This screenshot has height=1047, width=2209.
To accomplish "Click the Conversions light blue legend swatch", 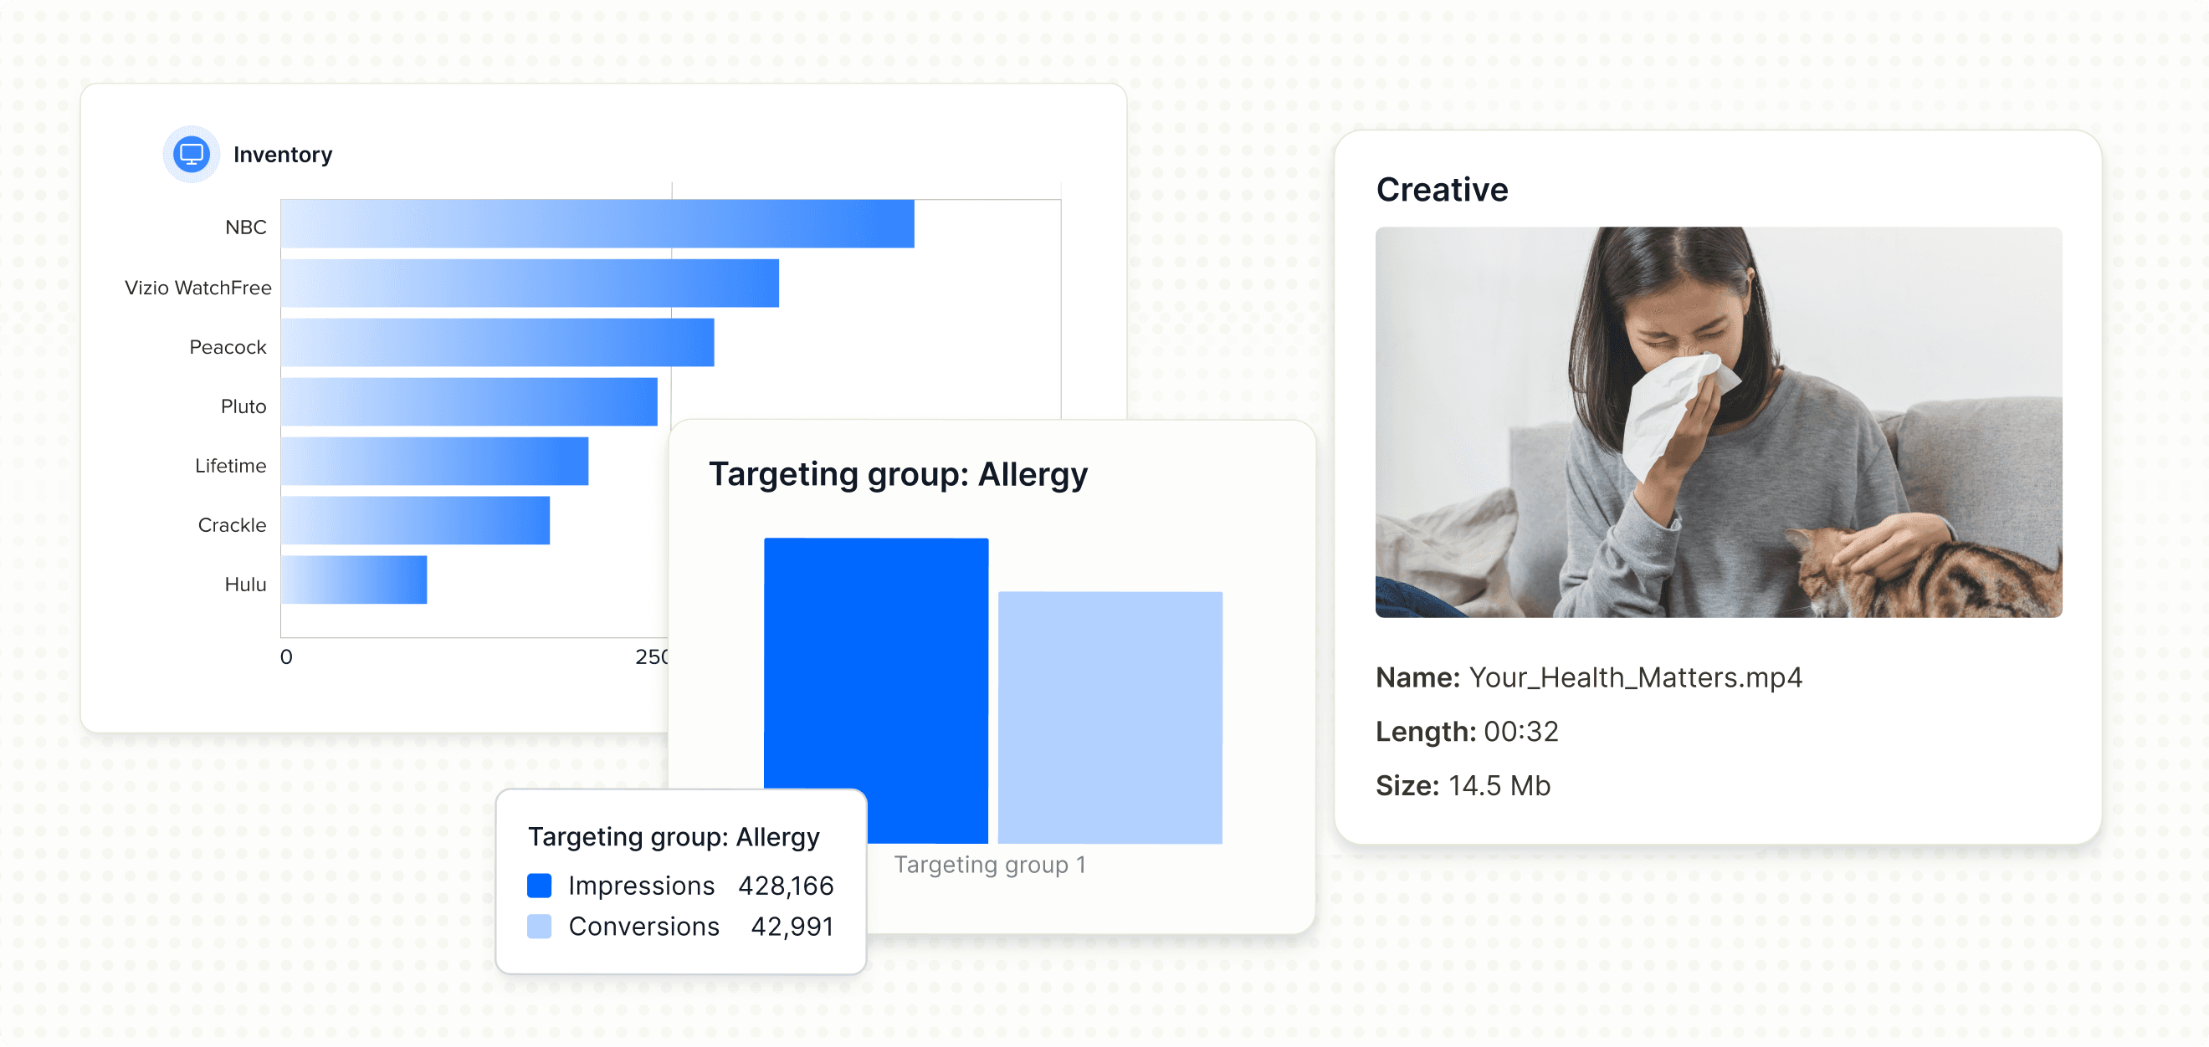I will 539,927.
